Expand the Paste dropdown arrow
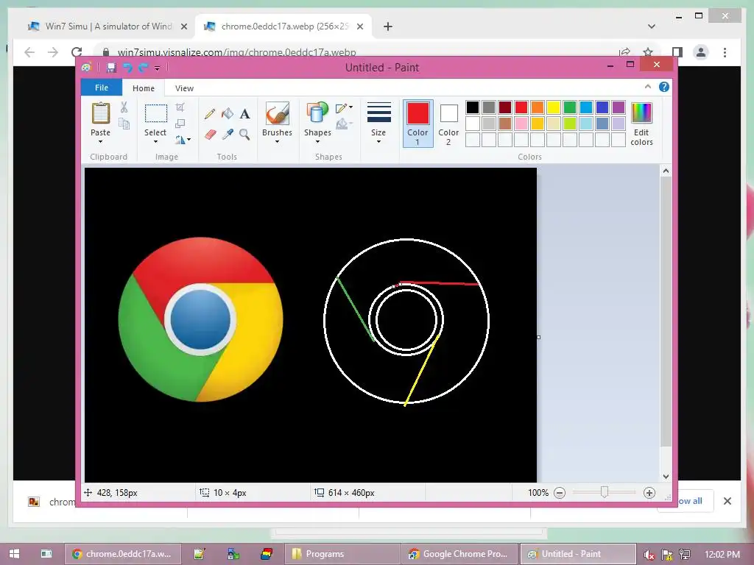Viewport: 754px width, 565px height. pyautogui.click(x=100, y=142)
